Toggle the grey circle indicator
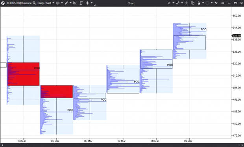 [x=207, y=3]
